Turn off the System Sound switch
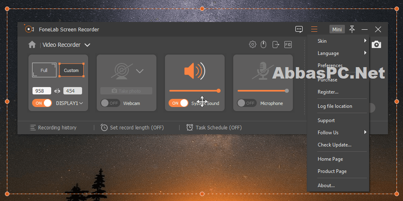This screenshot has height=201, width=403. [178, 103]
